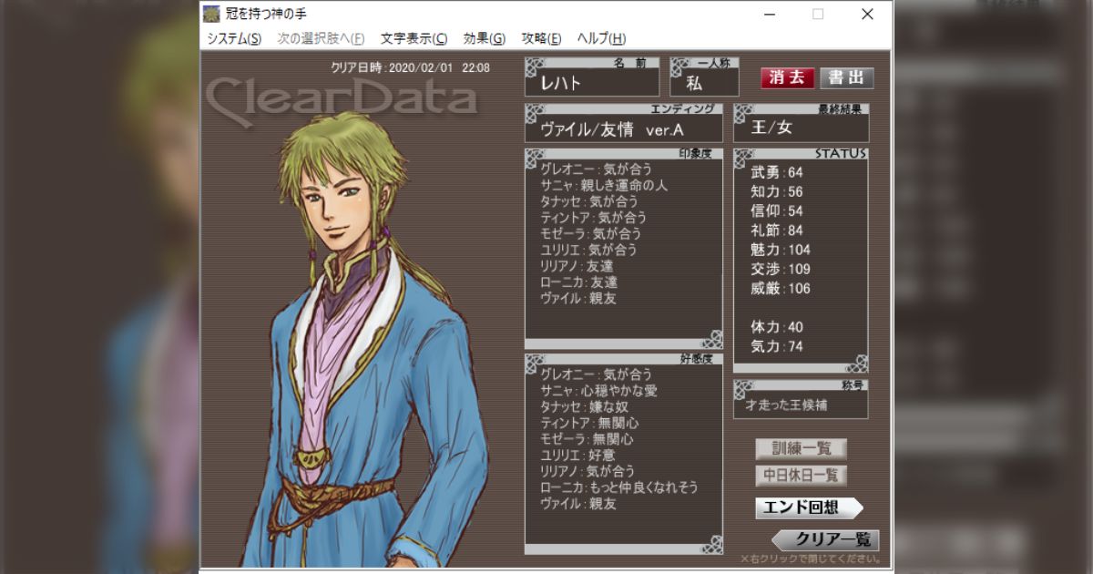Go back via クリア一覧 arrow button
This screenshot has width=1093, height=574.
825,539
